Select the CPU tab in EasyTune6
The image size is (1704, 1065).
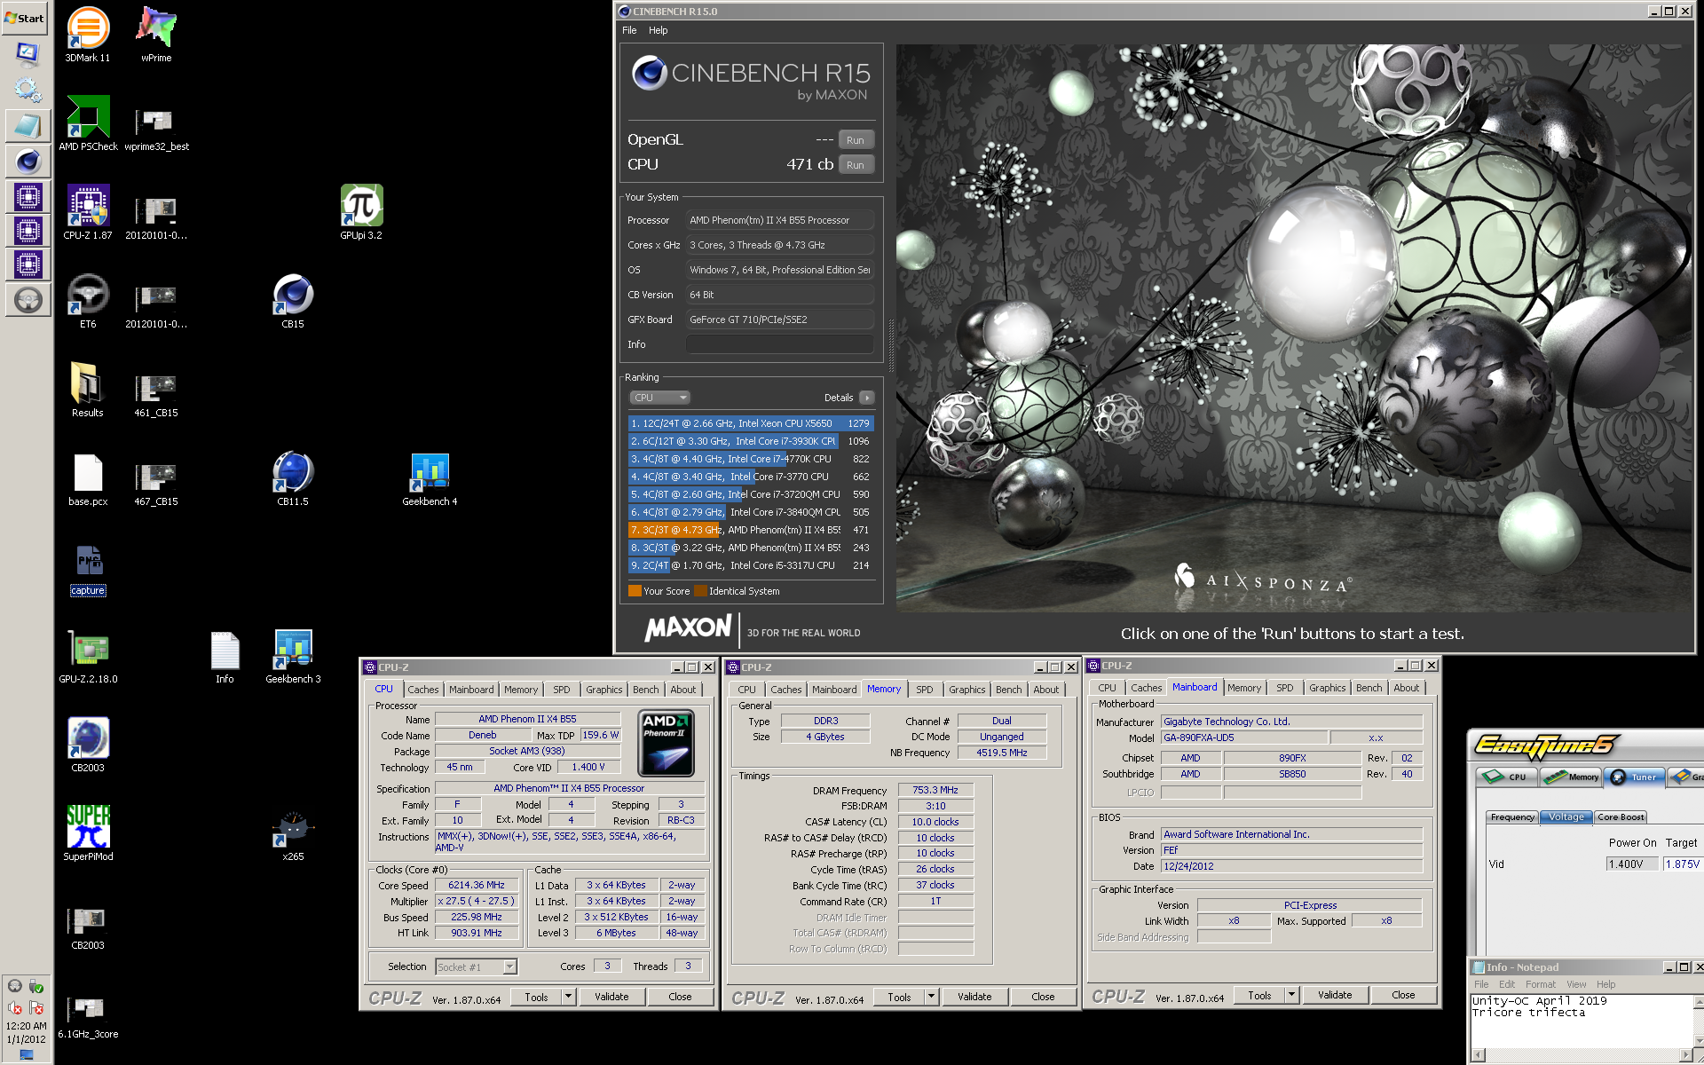click(1506, 777)
